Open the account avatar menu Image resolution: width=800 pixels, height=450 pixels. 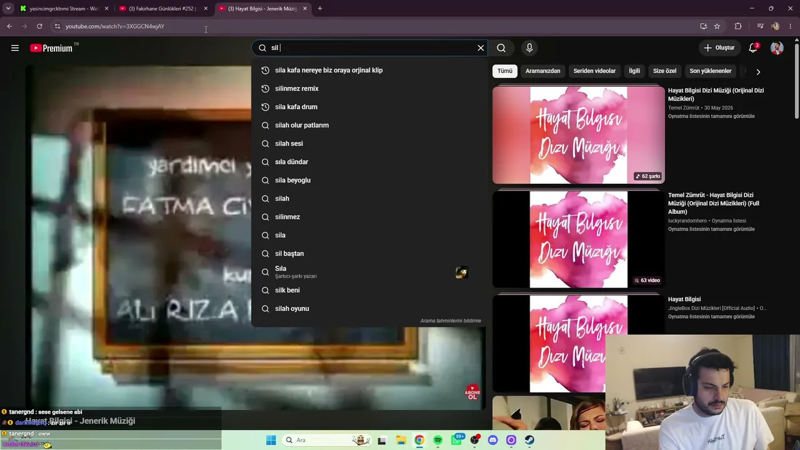coord(777,48)
